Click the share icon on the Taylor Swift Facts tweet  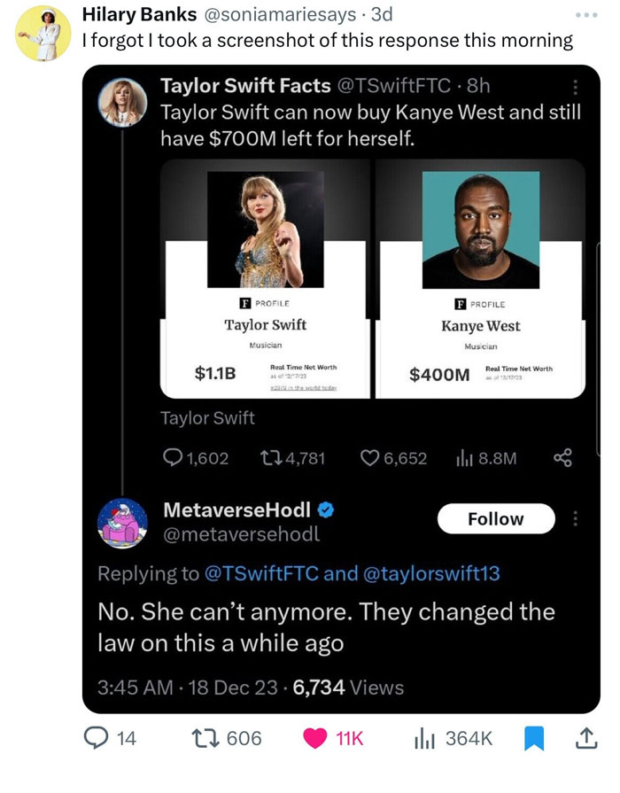coord(563,459)
